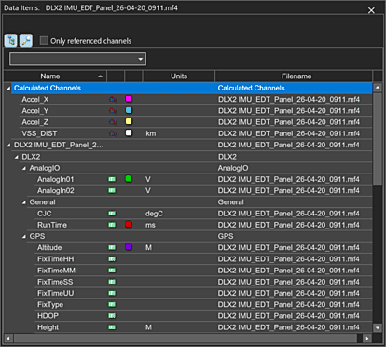386x347 pixels.
Task: Click the signal icon of HDOP
Action: (112, 315)
